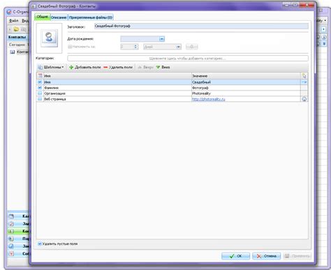
Task: Open the Файл menu in C-Organizer window
Action: pos(14,21)
